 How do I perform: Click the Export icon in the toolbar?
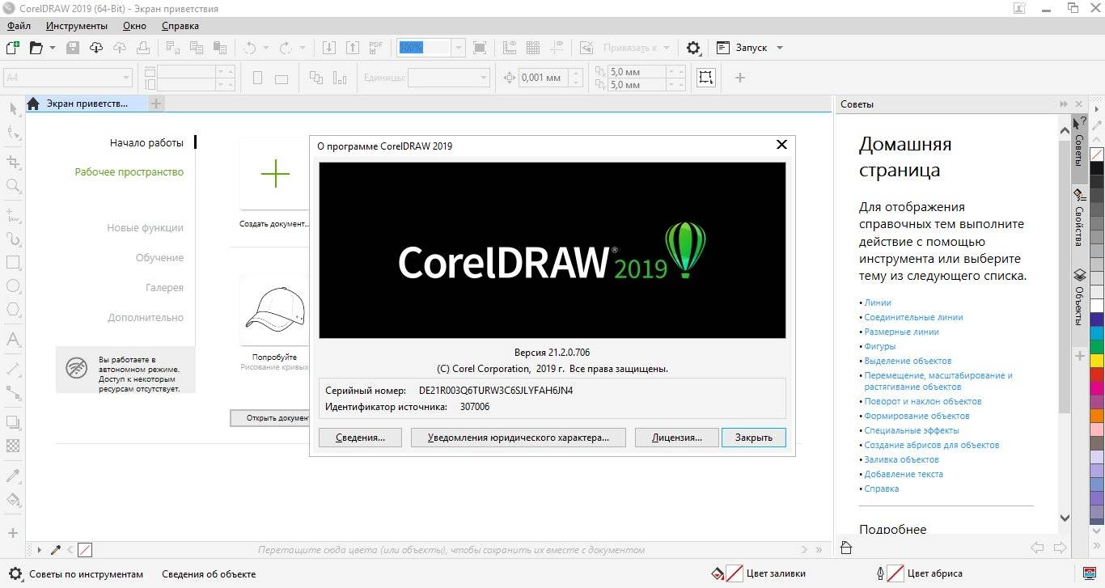[x=353, y=48]
